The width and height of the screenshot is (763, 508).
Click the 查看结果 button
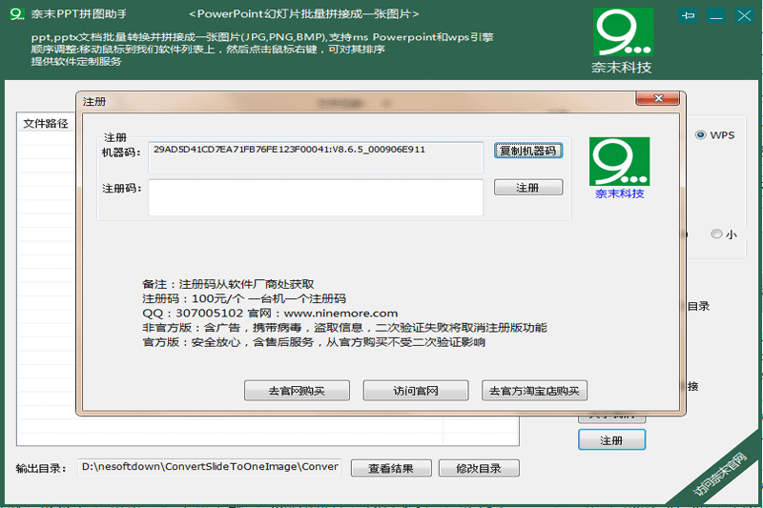click(x=391, y=469)
